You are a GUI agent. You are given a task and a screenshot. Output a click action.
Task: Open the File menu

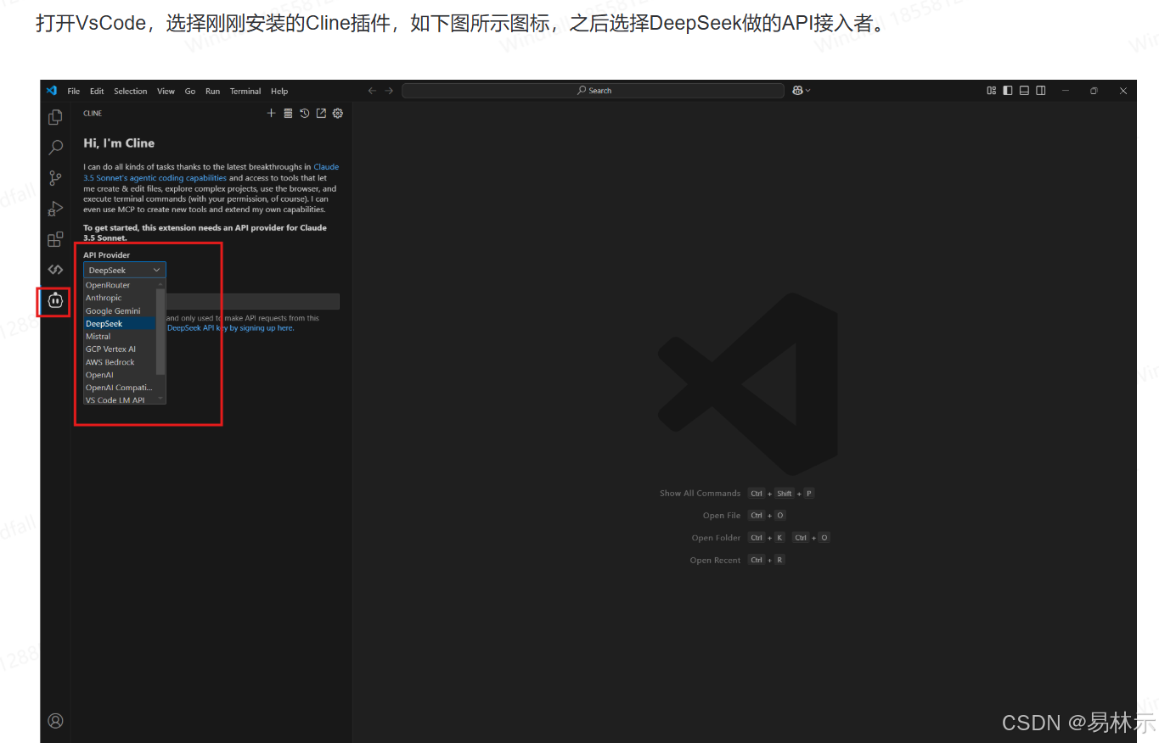coord(74,92)
